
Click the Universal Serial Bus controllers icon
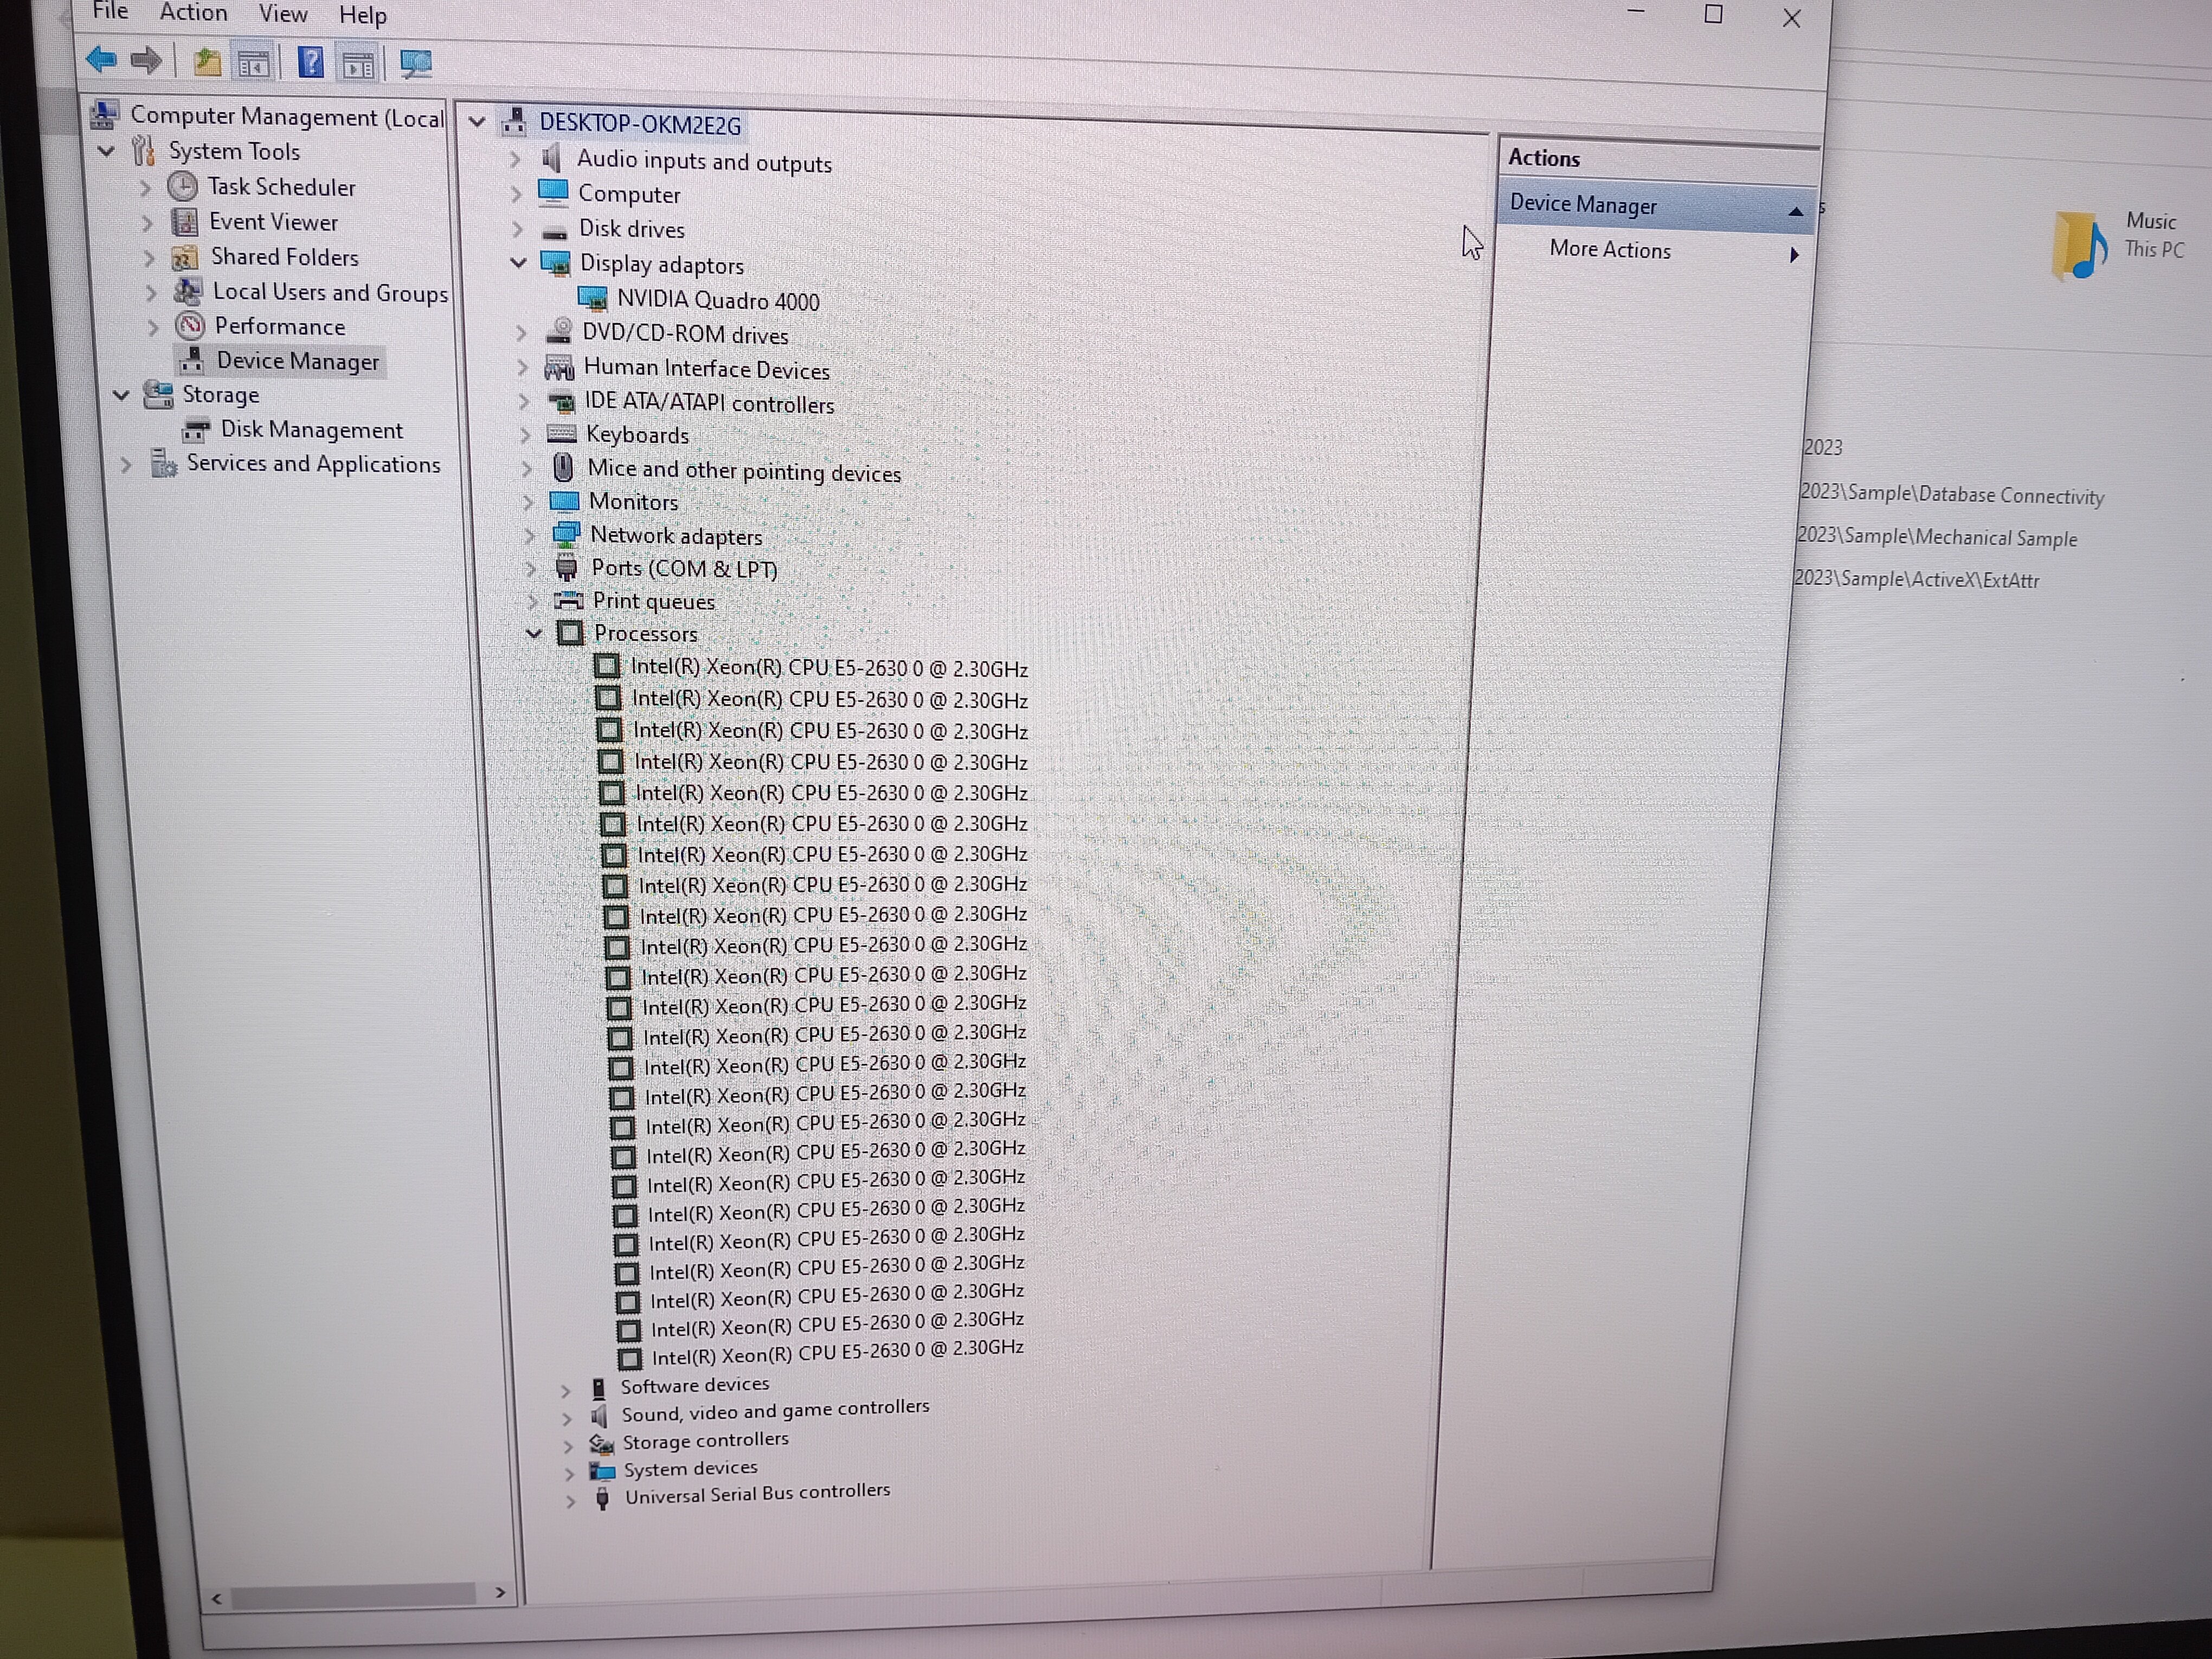click(602, 1497)
